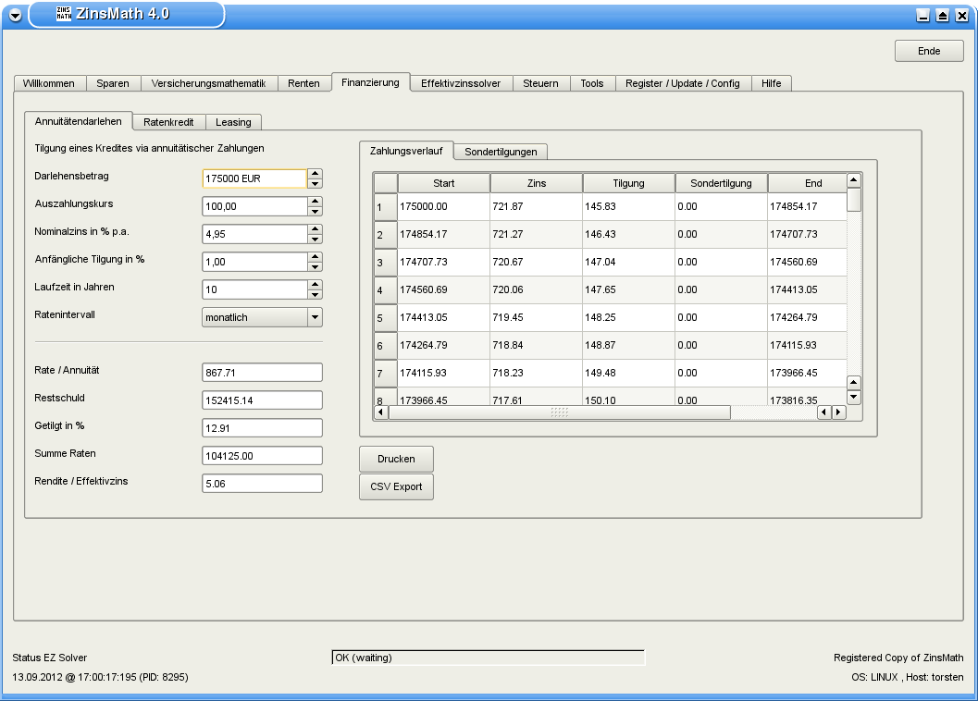
Task: Click into the Darlehensbetrag input field
Action: (x=254, y=178)
